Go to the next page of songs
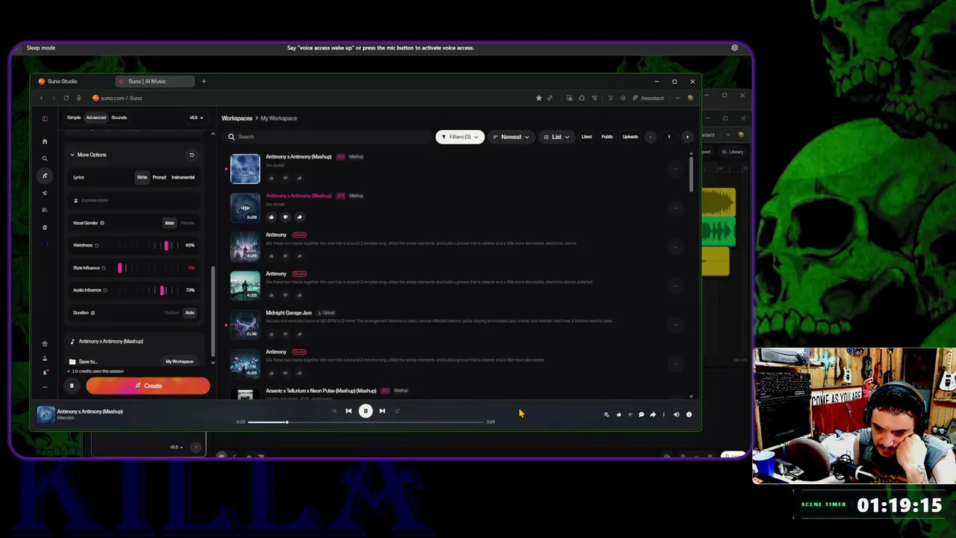 click(687, 137)
